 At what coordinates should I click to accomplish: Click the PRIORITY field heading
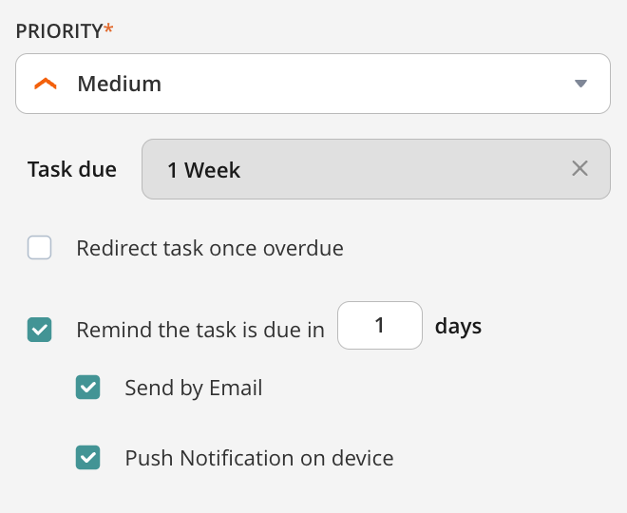tap(59, 30)
